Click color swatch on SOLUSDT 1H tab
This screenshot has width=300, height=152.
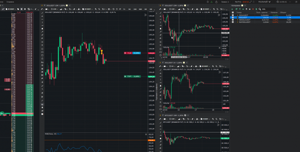[184, 63]
